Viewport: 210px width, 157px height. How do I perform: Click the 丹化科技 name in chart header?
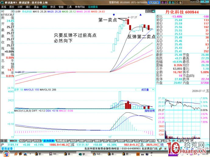tap(27, 12)
